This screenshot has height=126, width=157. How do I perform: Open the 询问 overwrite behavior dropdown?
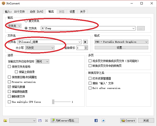pyautogui.click(x=42, y=61)
